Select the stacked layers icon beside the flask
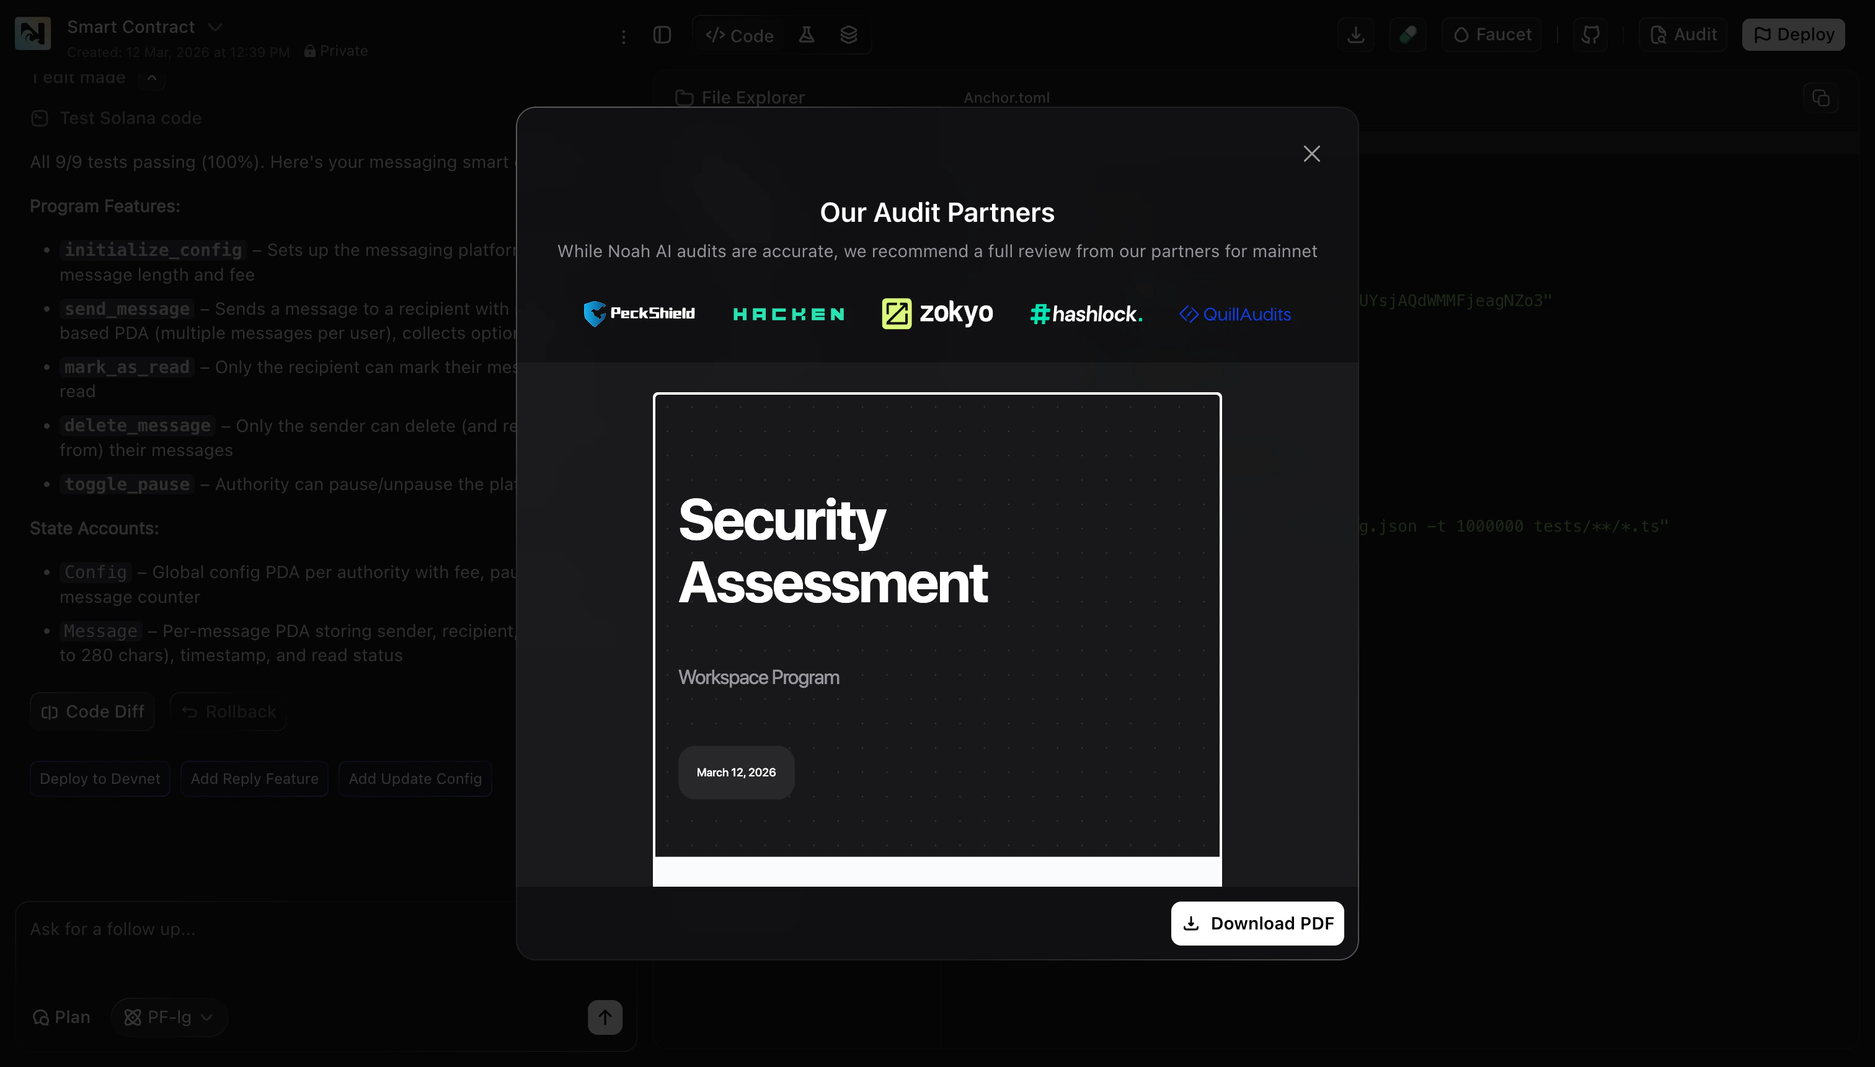This screenshot has height=1067, width=1875. pyautogui.click(x=848, y=35)
